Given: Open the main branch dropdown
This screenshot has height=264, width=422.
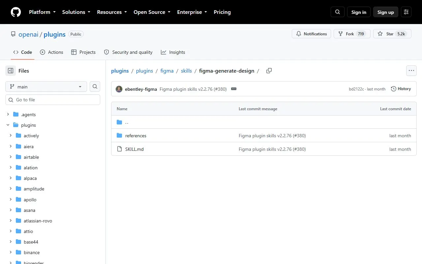Looking at the screenshot, I should pyautogui.click(x=46, y=86).
